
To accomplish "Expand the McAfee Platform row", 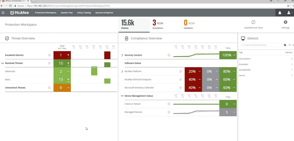I will click(x=122, y=72).
